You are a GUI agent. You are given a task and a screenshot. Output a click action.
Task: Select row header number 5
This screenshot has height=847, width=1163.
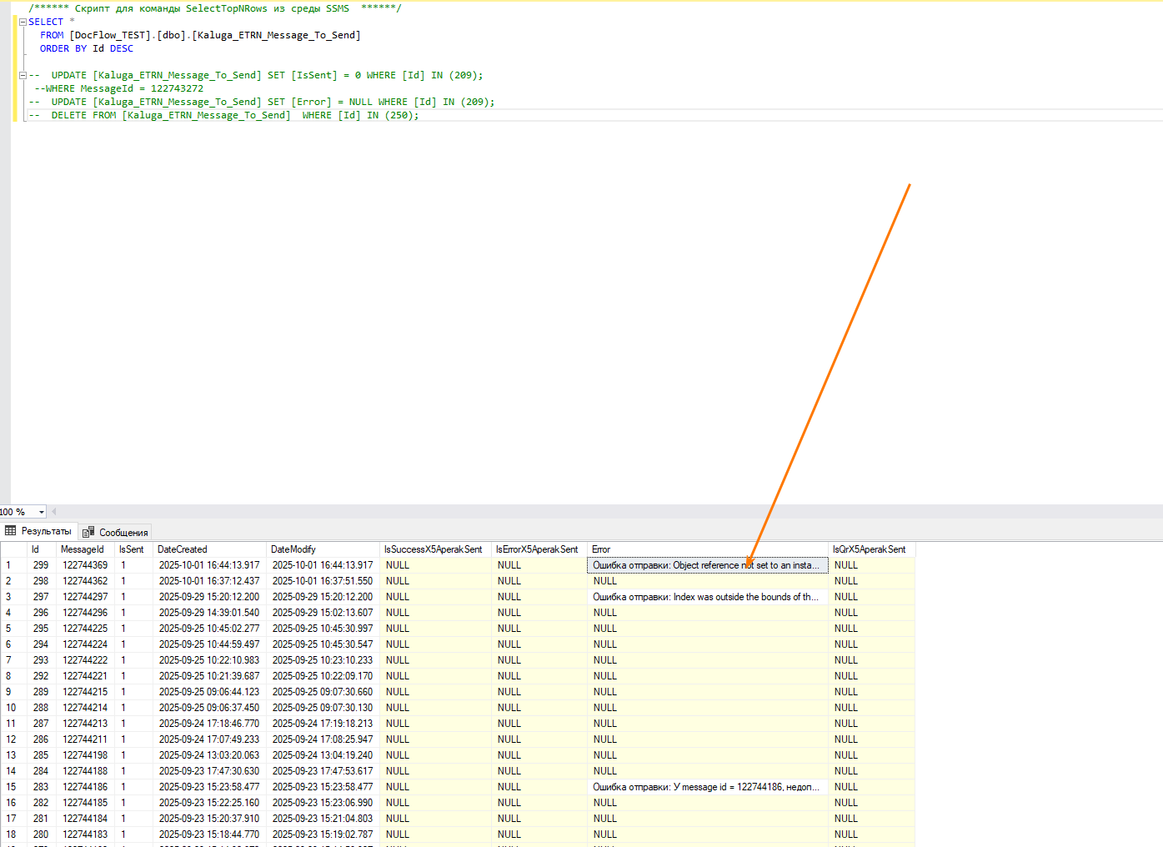pyautogui.click(x=14, y=629)
